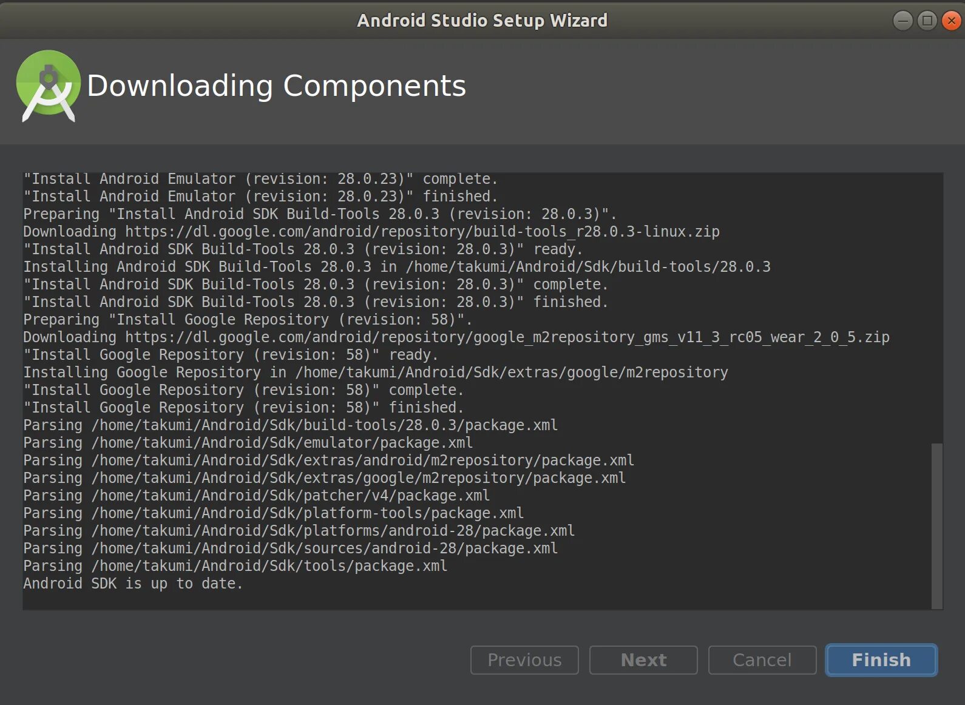Close the Setup Wizard window

coord(951,21)
